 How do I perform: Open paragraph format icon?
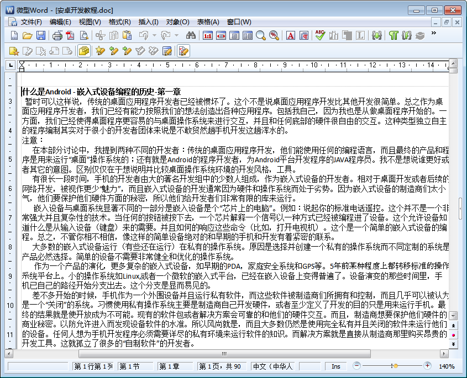click(304, 36)
